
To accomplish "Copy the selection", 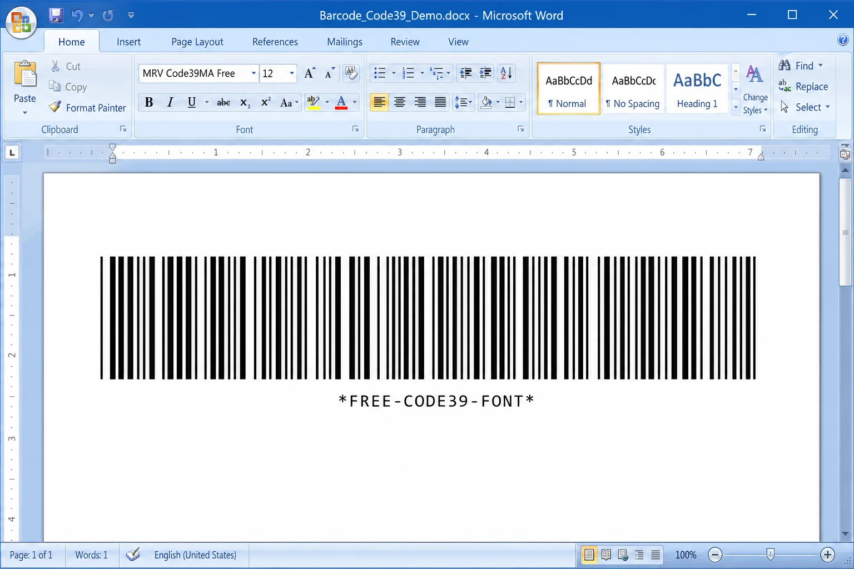I will click(68, 87).
